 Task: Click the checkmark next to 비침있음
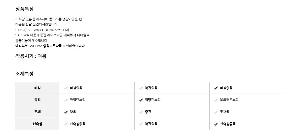pyautogui.click(x=66, y=88)
